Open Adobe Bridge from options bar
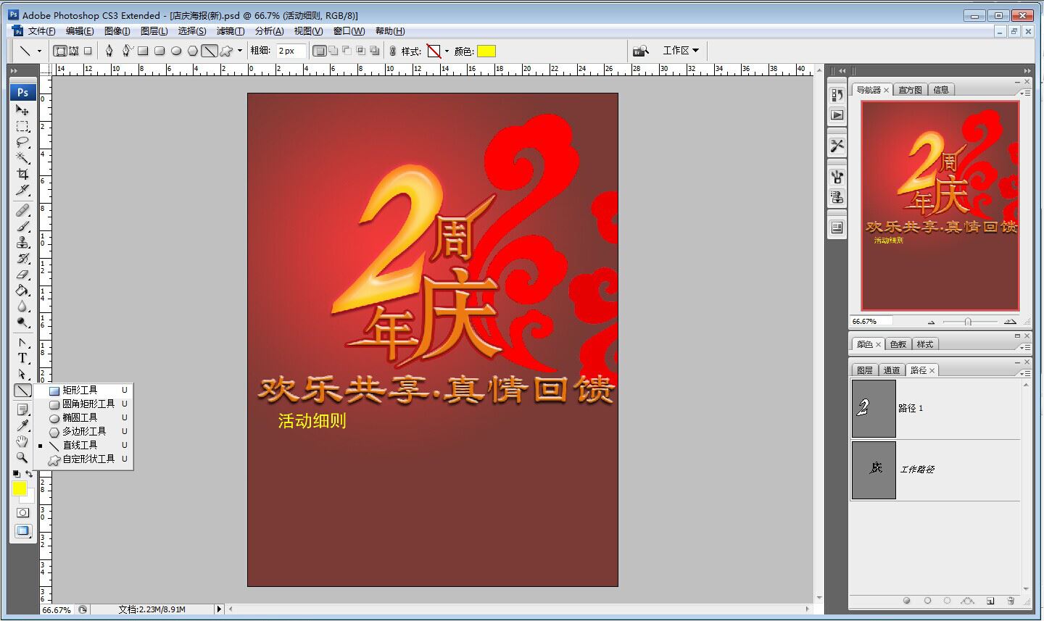The height and width of the screenshot is (621, 1044). tap(640, 51)
